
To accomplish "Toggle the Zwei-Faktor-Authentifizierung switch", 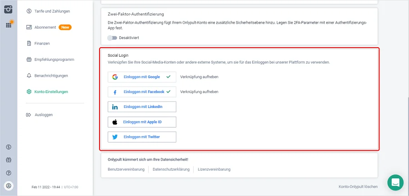I will (112, 38).
